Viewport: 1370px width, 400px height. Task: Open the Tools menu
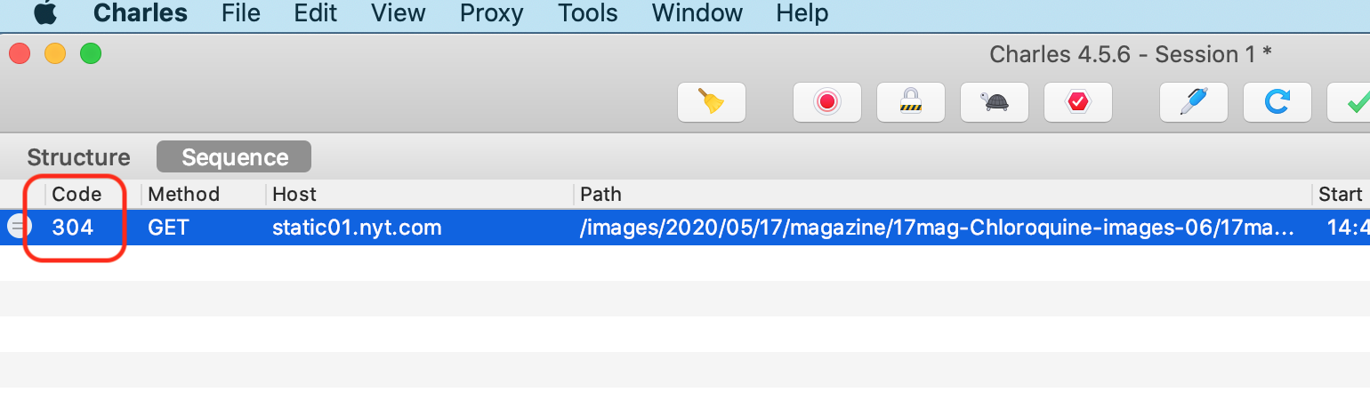[x=587, y=13]
